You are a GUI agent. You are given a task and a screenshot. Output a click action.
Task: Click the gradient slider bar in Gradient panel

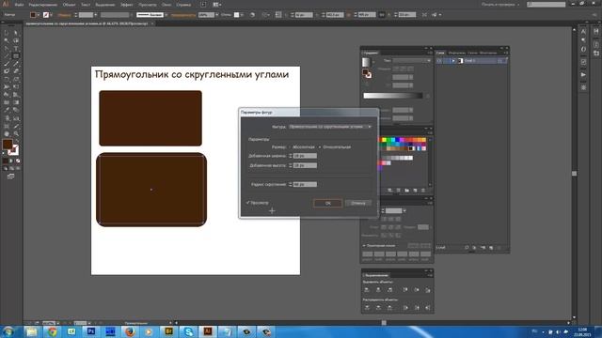click(393, 96)
